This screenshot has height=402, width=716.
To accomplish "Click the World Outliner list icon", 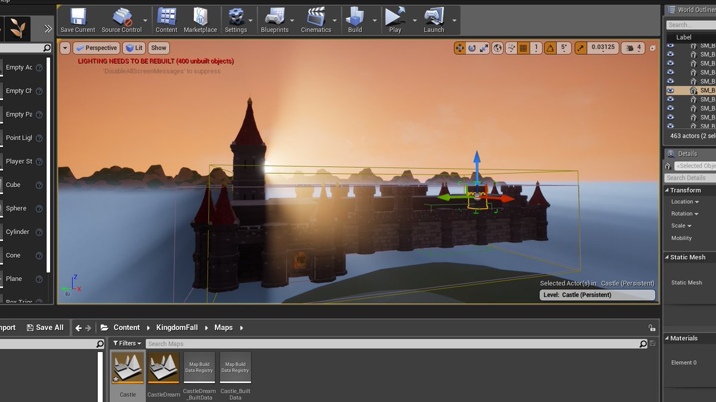I will coord(672,10).
